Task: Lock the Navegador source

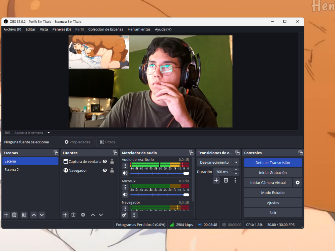Action: pos(112,170)
